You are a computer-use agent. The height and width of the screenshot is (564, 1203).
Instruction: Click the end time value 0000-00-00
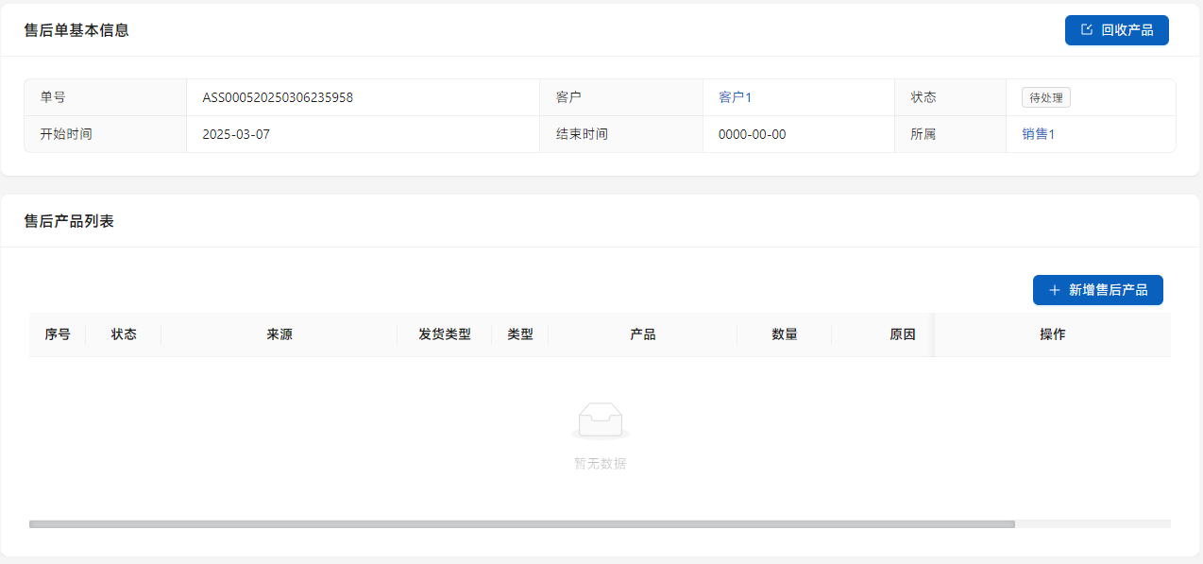[752, 134]
